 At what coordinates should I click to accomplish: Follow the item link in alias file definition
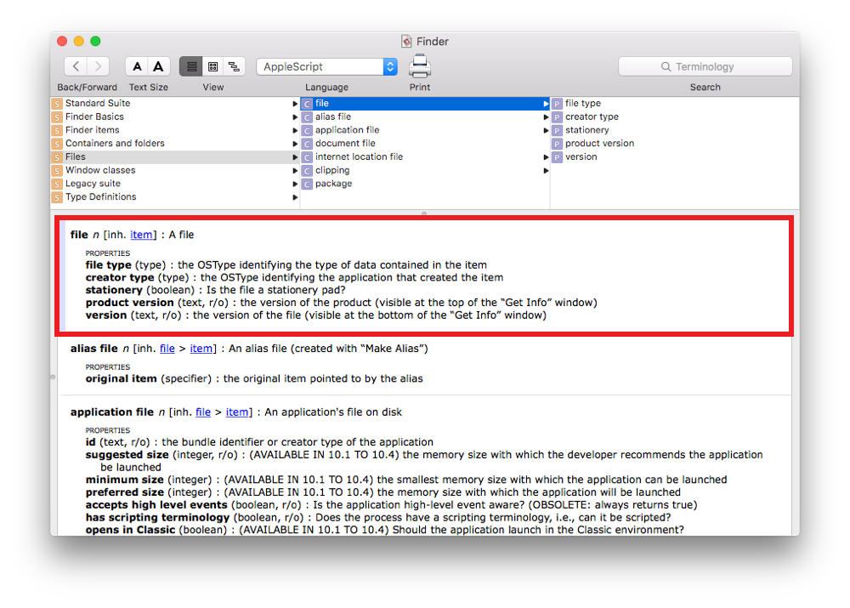point(201,349)
